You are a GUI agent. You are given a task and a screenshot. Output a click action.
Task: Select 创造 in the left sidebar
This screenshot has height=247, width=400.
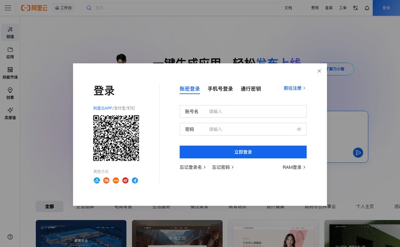(x=10, y=33)
